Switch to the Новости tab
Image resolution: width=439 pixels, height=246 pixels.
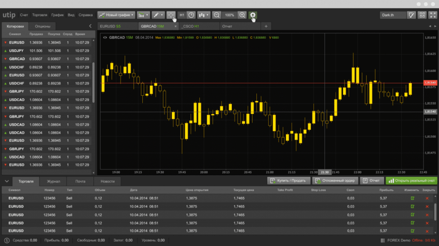tap(108, 181)
